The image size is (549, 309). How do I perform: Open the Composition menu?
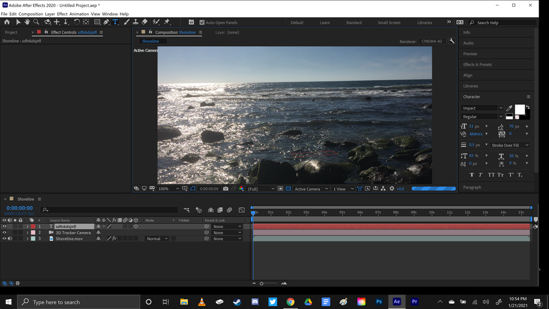[30, 14]
